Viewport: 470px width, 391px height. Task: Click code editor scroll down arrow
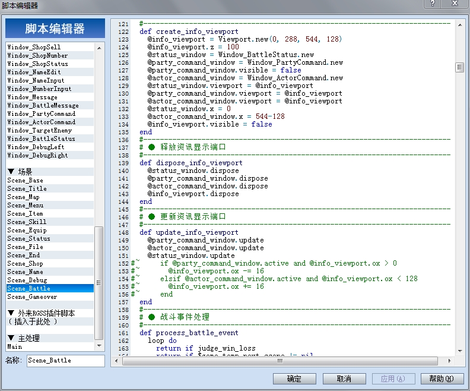(x=460, y=351)
